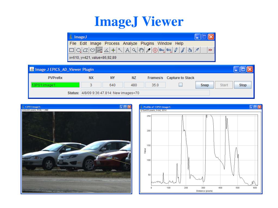This screenshot has height=208, width=278.
Task: Close the 13PS1:image1 image window
Action: (129, 107)
